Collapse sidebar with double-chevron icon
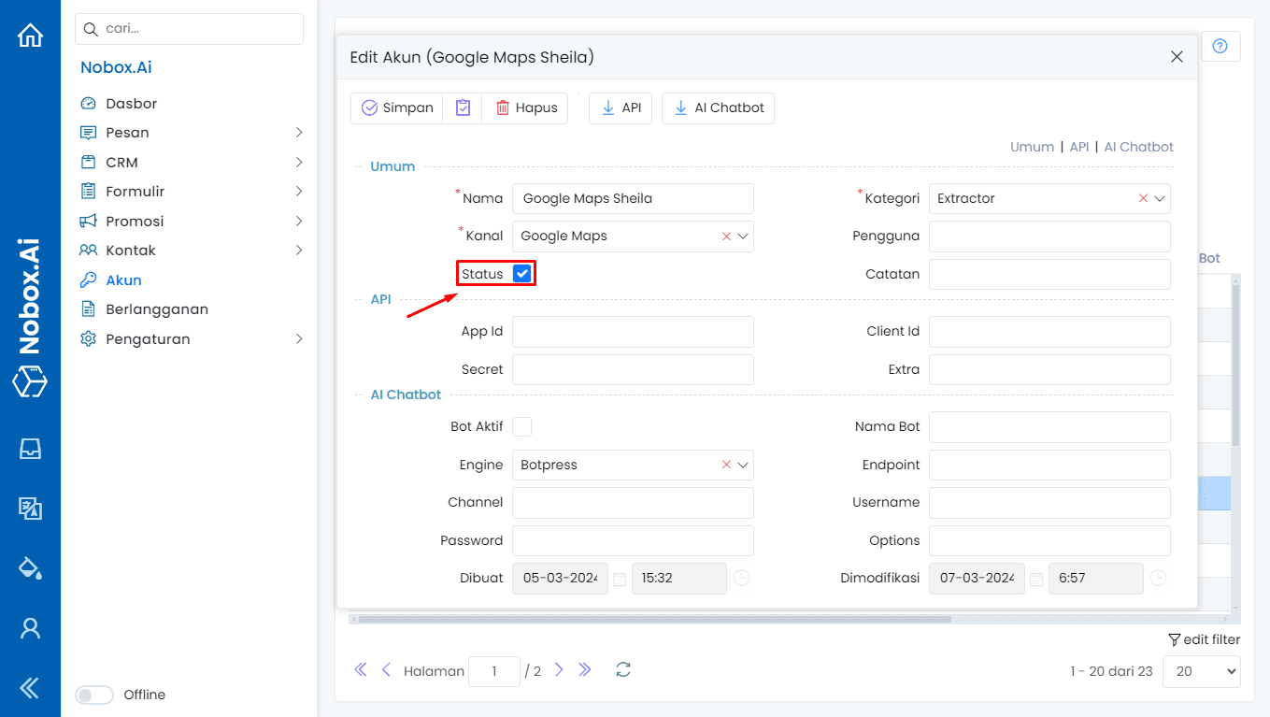Image resolution: width=1270 pixels, height=717 pixels. click(30, 688)
